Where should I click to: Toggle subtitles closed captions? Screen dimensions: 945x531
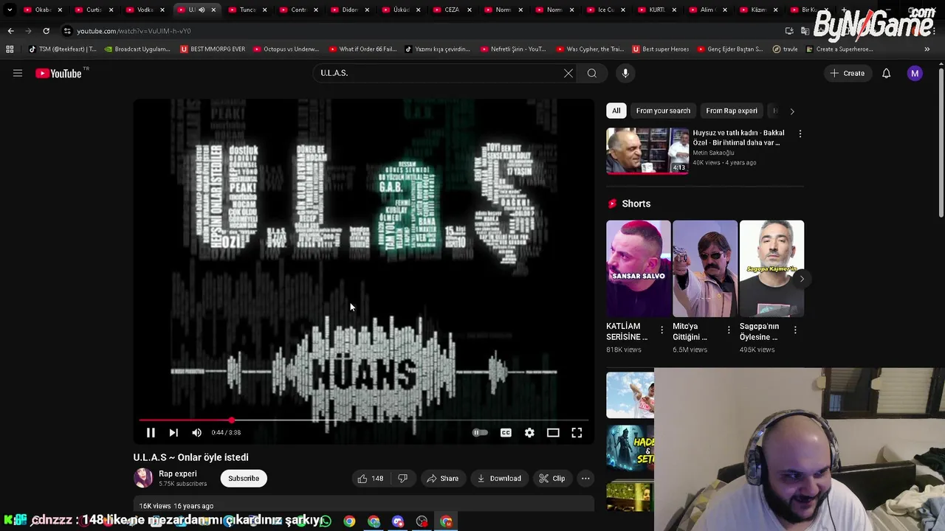coord(506,433)
